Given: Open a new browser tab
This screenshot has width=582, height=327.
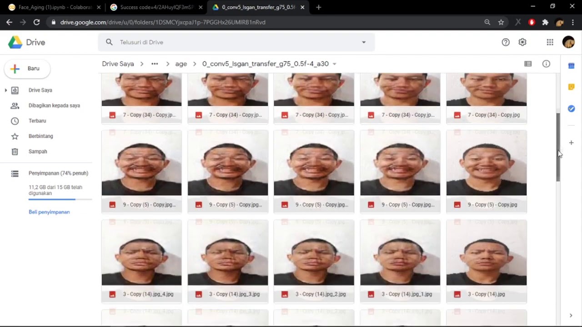Looking at the screenshot, I should pyautogui.click(x=318, y=7).
